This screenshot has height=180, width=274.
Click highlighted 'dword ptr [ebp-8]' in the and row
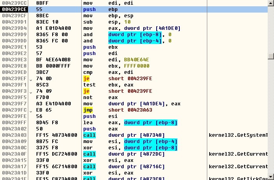point(135,35)
